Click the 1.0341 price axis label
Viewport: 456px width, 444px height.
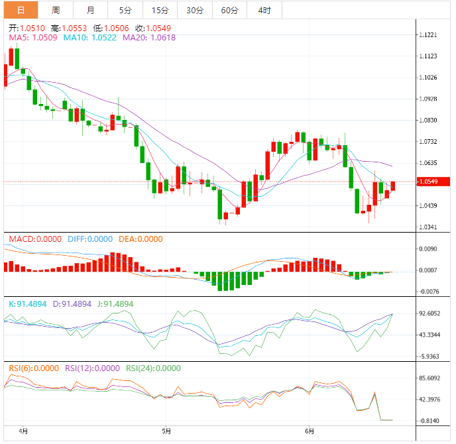(x=427, y=227)
